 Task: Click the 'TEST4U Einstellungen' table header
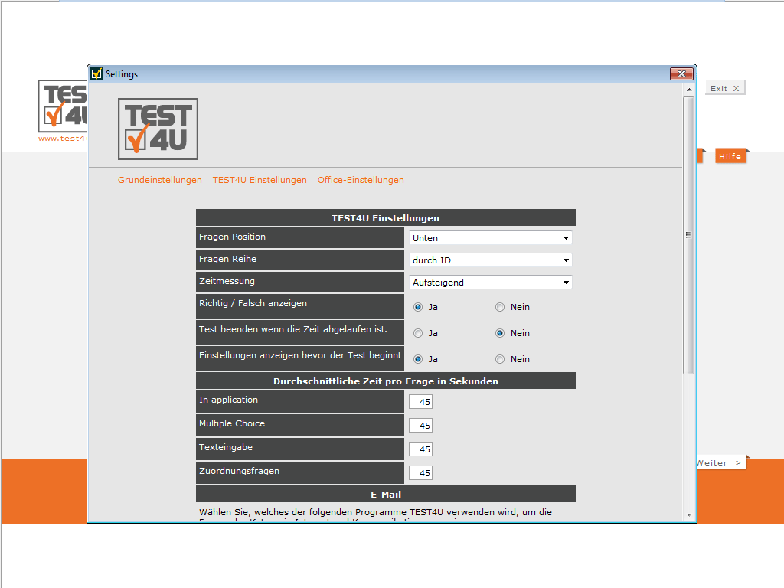pos(386,218)
